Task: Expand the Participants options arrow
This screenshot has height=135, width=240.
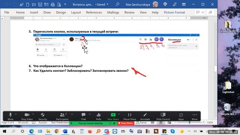Action: [72, 114]
